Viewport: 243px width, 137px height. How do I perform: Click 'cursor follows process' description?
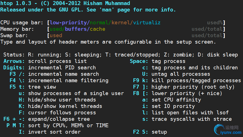coord(62,113)
